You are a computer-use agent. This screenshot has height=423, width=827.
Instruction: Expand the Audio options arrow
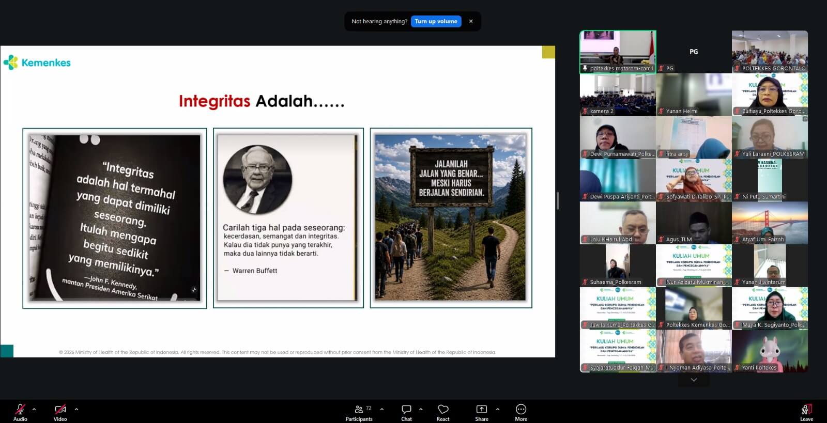click(x=34, y=409)
